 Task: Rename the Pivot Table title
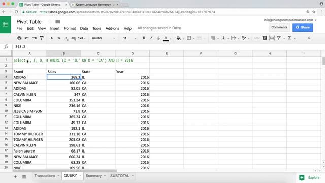29,21
